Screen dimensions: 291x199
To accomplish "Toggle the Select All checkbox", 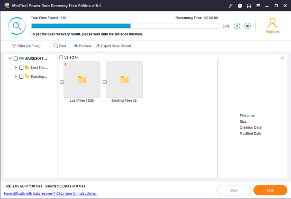I will (61, 57).
